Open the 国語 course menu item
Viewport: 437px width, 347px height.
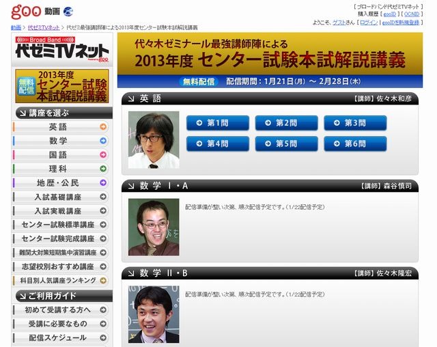pos(61,154)
